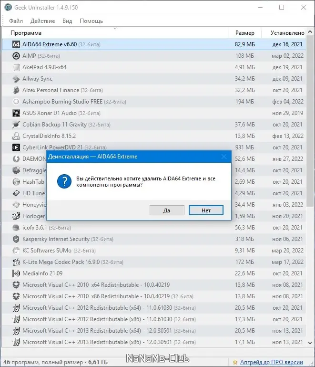This screenshot has width=315, height=367.
Task: Select CrystalDiskInfo 8.15.2 entry
Action: click(49, 136)
